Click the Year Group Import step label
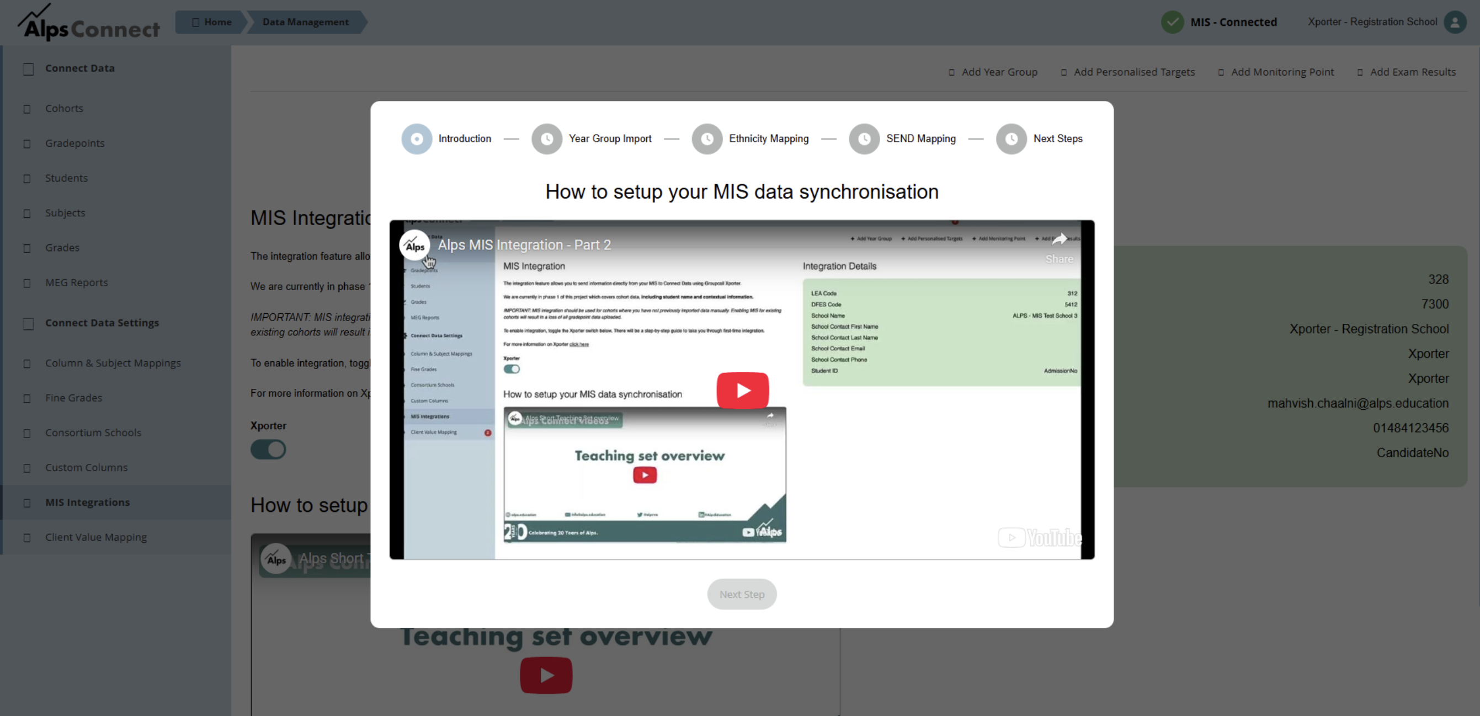 tap(610, 139)
